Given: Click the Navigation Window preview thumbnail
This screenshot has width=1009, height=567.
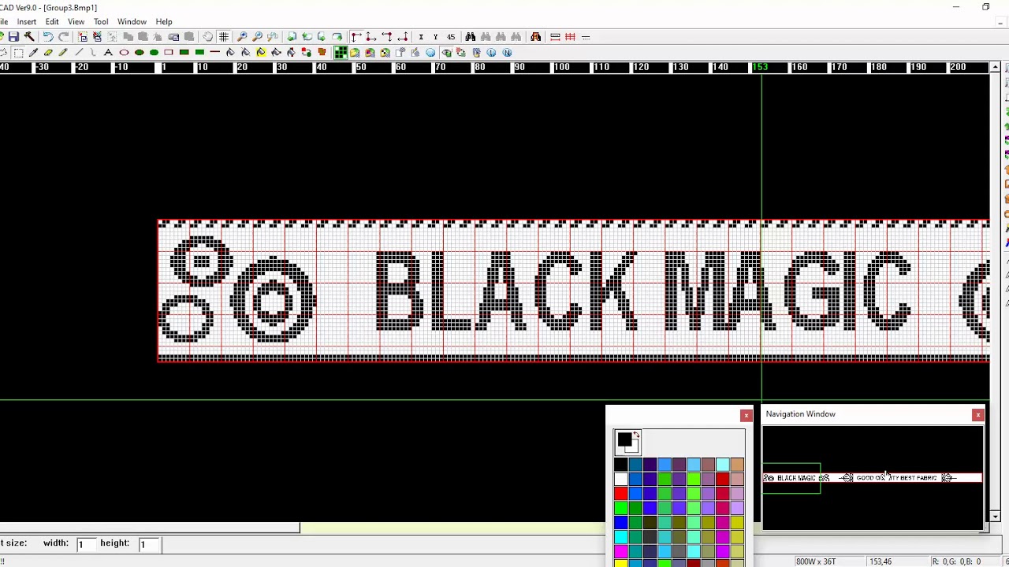Looking at the screenshot, I should pyautogui.click(x=872, y=478).
